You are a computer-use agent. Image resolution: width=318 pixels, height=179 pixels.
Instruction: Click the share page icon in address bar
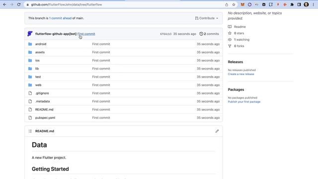click(227, 4)
